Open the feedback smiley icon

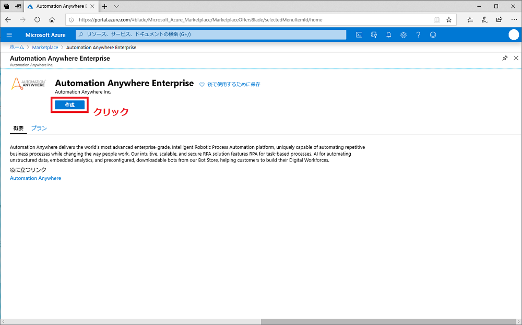pyautogui.click(x=433, y=34)
